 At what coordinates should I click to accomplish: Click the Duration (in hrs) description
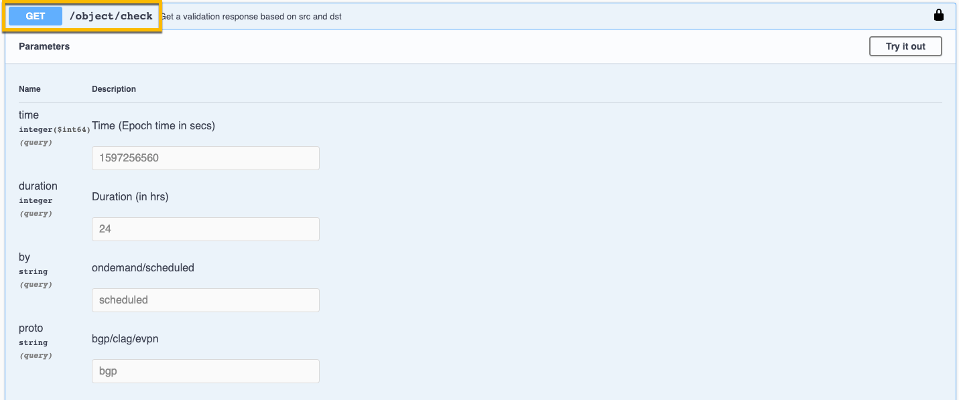pyautogui.click(x=130, y=197)
